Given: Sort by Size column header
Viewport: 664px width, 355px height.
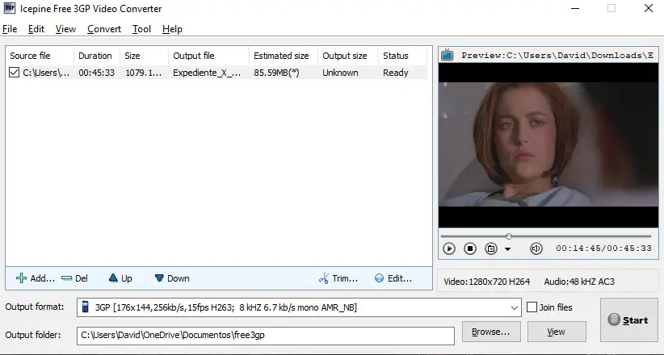Looking at the screenshot, I should click(x=144, y=56).
